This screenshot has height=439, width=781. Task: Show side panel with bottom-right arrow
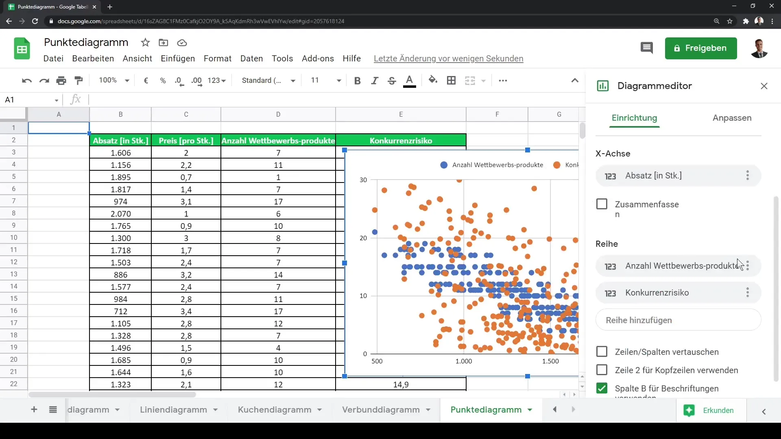pos(764,411)
